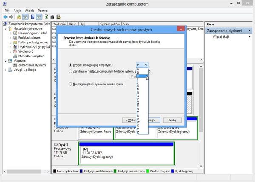Collapse the Magazyn node

(x=6, y=61)
